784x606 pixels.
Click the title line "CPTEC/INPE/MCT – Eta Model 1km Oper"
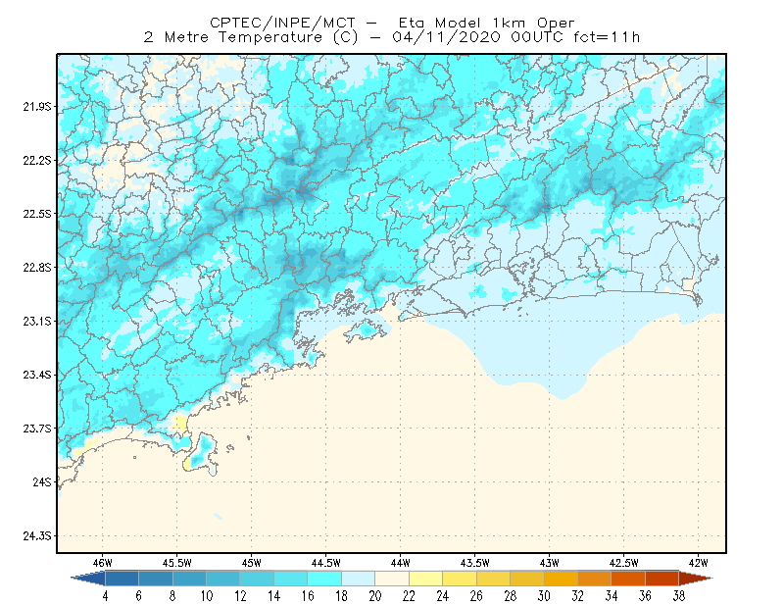[x=392, y=23]
